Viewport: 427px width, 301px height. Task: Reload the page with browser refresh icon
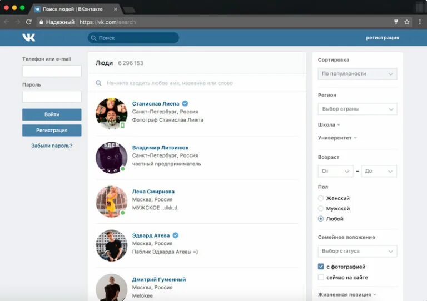point(28,22)
